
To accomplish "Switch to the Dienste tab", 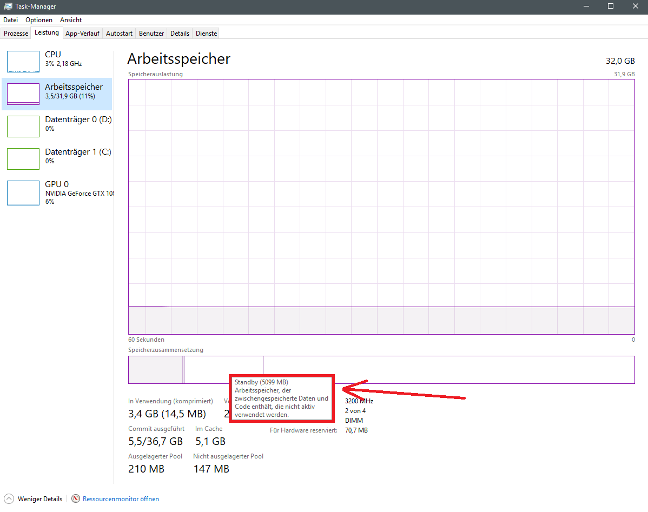I will tap(206, 33).
